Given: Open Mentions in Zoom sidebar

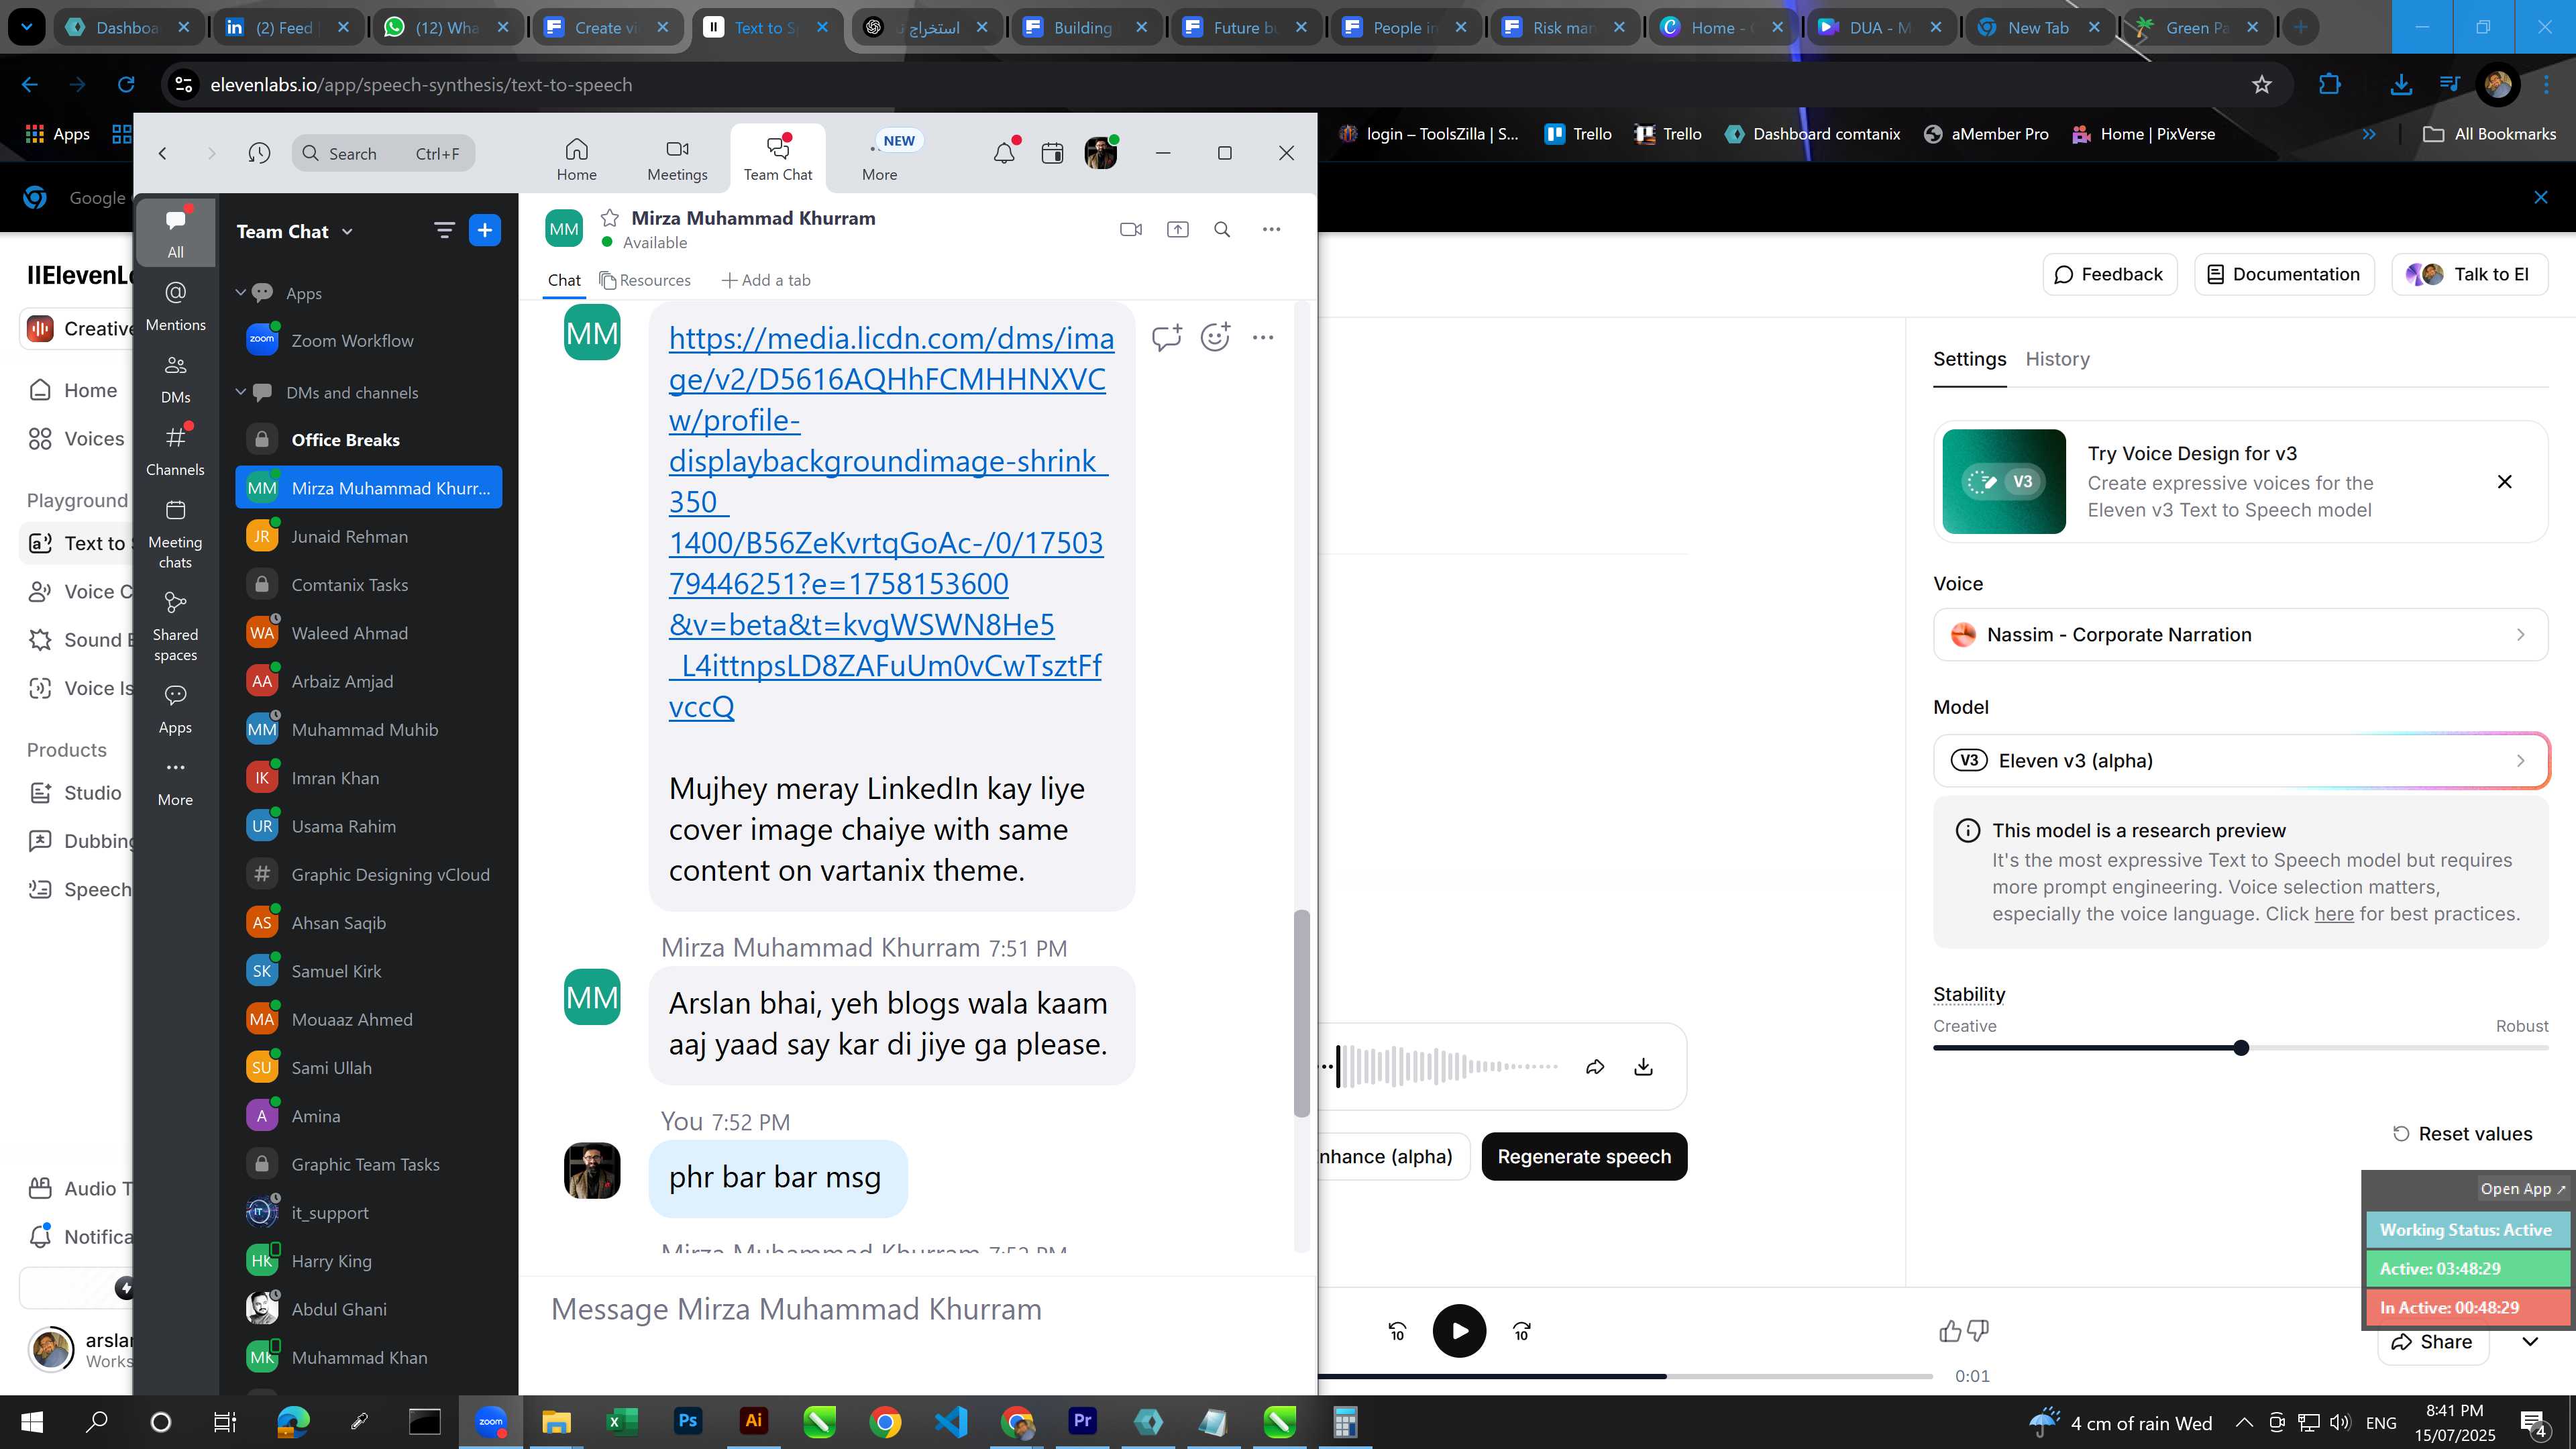Looking at the screenshot, I should click(175, 305).
